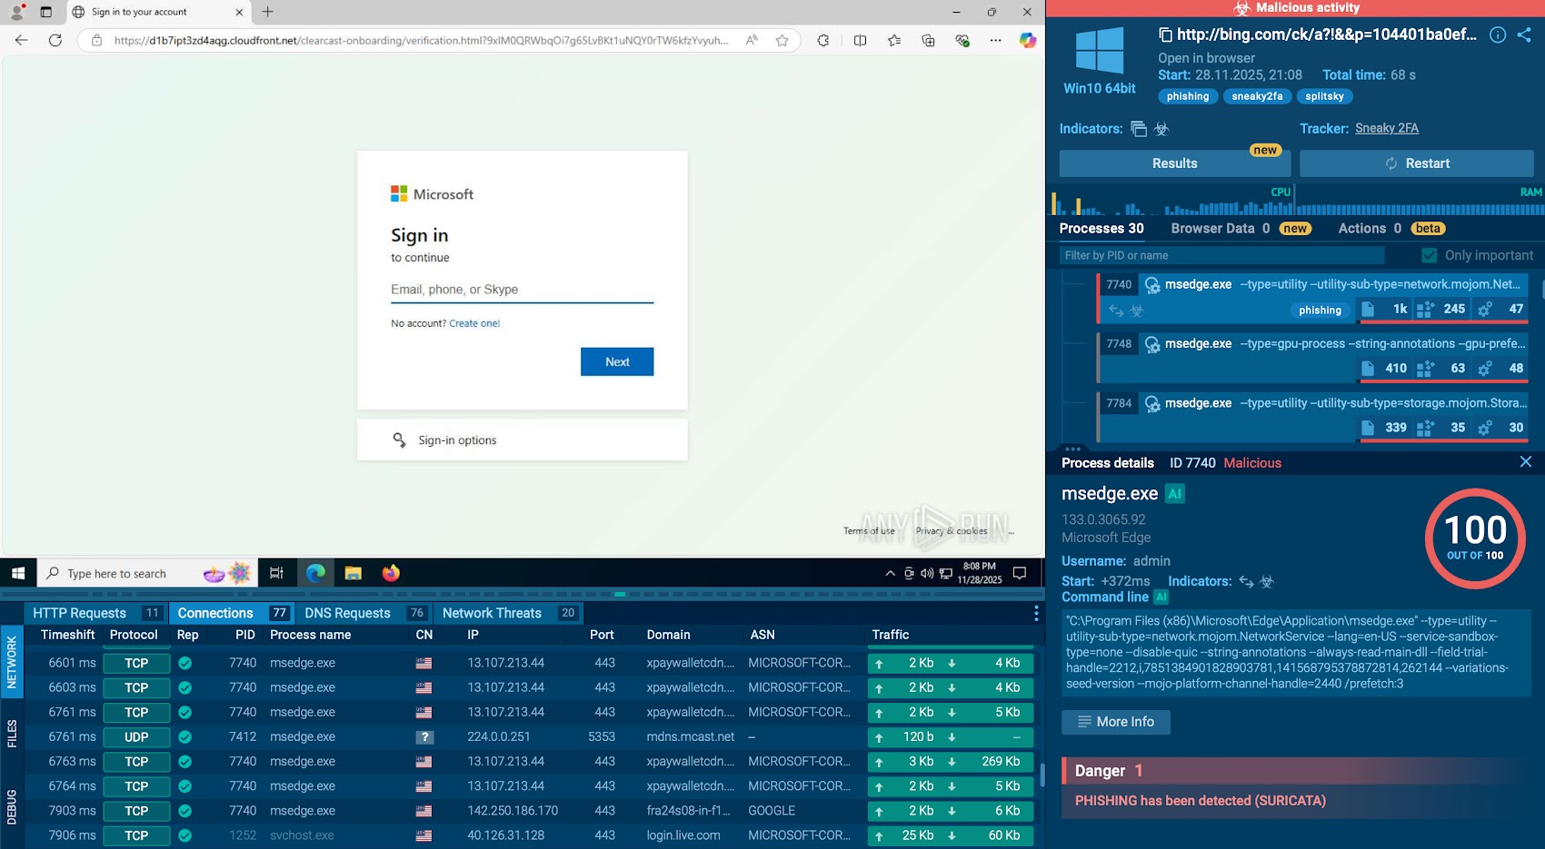Click the Next button on sign-in form
Image resolution: width=1545 pixels, height=849 pixels.
coord(617,361)
